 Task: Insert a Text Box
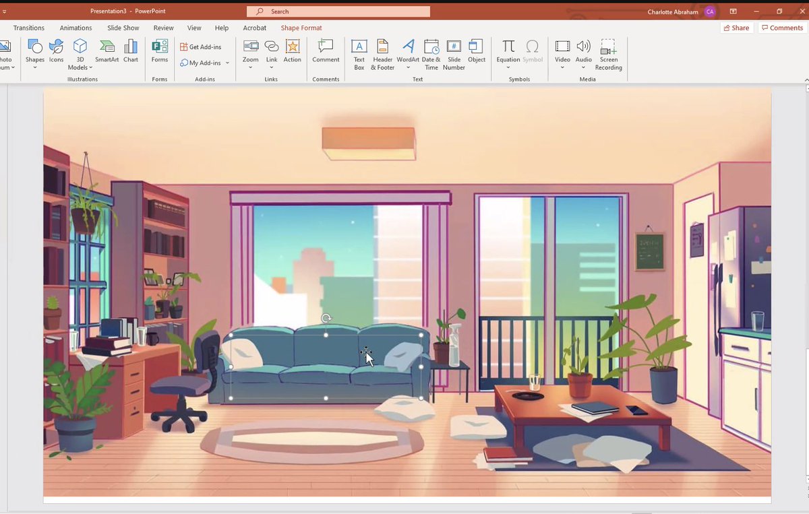(359, 54)
